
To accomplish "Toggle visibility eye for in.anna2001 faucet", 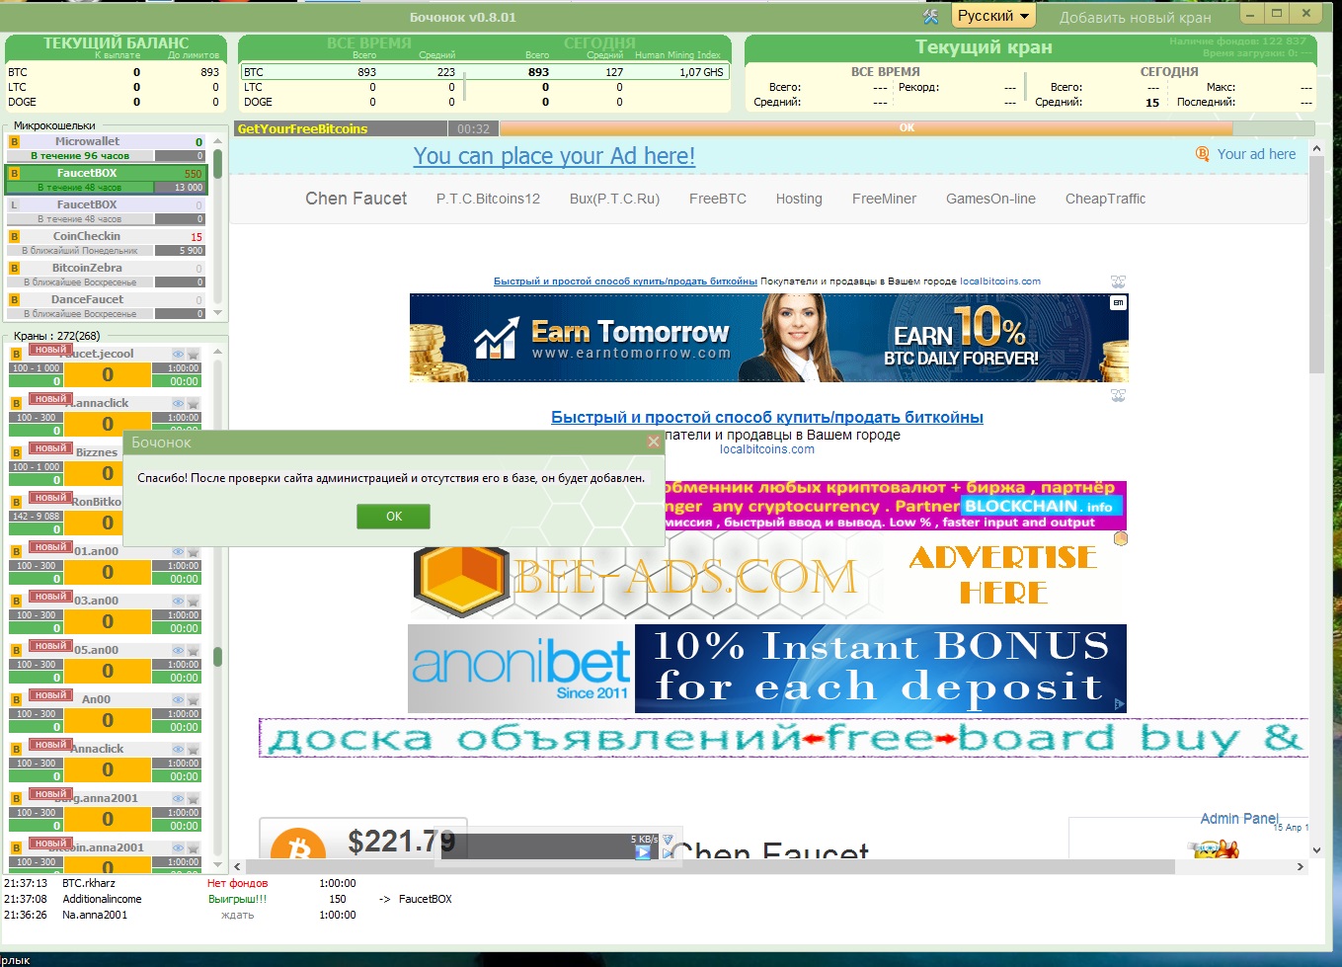I will click(178, 847).
